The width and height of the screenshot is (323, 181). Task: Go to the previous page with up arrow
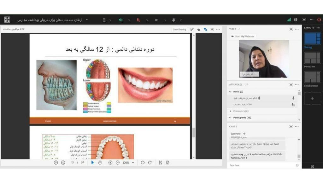click(56, 162)
